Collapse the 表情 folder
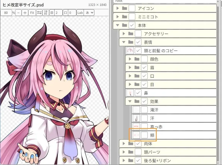Screen dimensions: 222x165 click(x=124, y=42)
